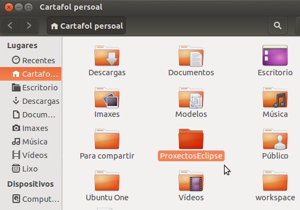Image resolution: width=300 pixels, height=210 pixels.
Task: Open the workspace folder
Action: (x=275, y=181)
